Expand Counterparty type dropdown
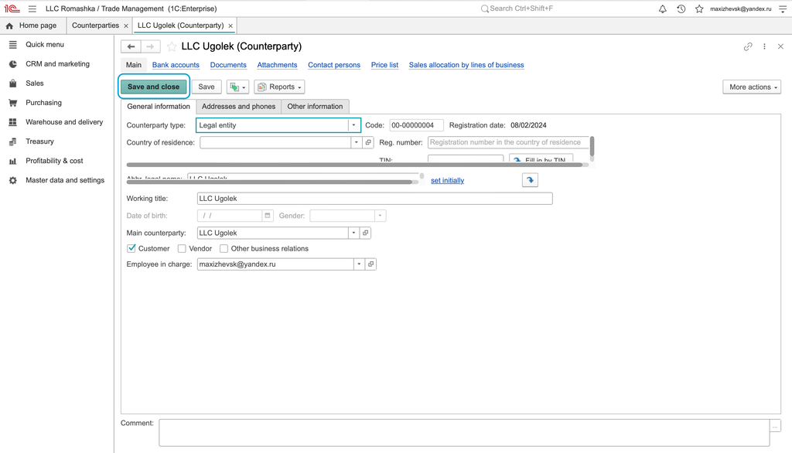Image resolution: width=792 pixels, height=453 pixels. tap(353, 125)
